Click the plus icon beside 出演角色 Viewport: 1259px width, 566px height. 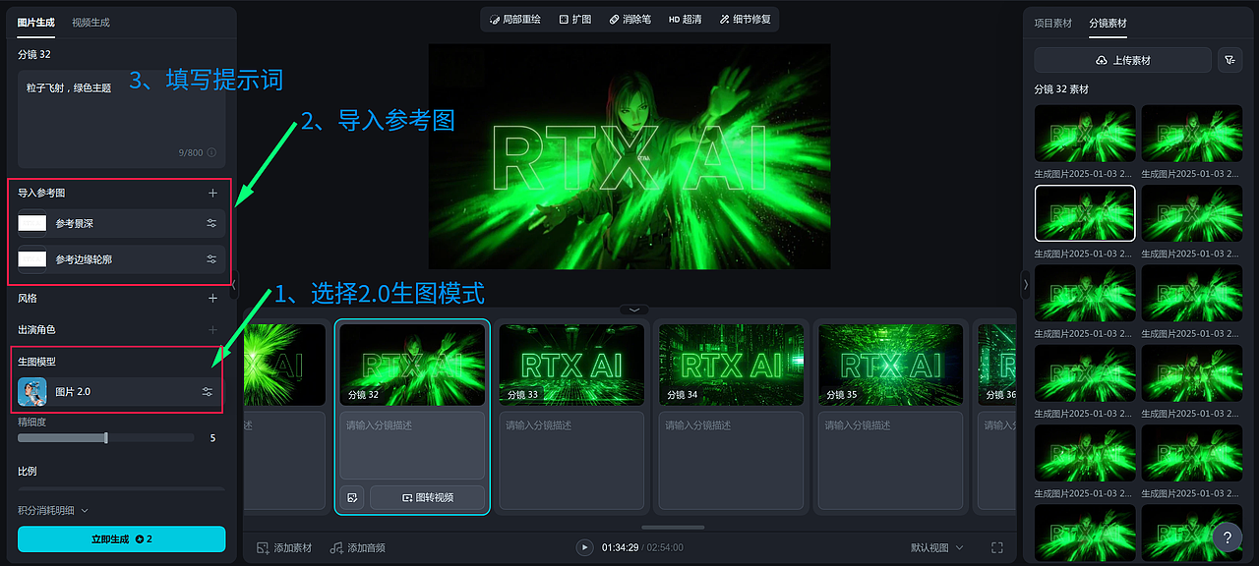212,330
